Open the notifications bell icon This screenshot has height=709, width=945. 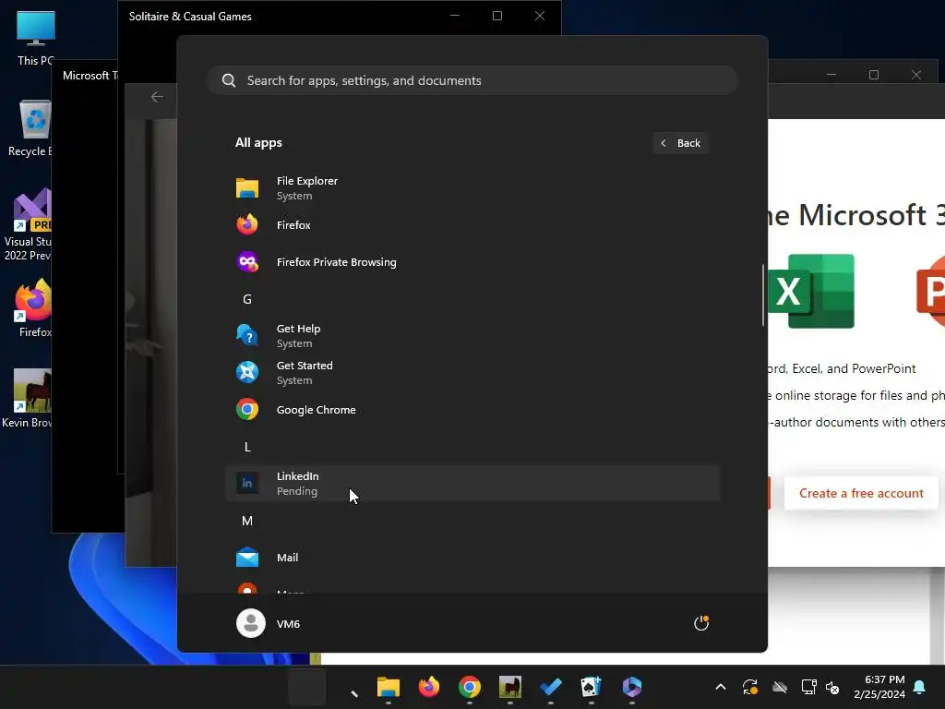coord(920,687)
